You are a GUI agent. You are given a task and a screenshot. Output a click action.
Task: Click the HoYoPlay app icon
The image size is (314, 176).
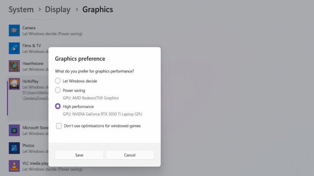coord(14,84)
